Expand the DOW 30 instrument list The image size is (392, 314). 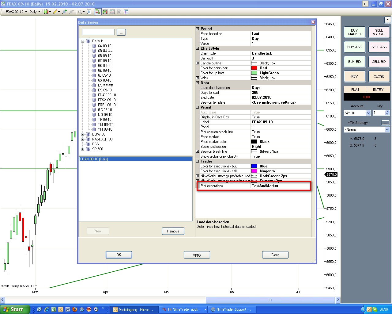(x=83, y=134)
